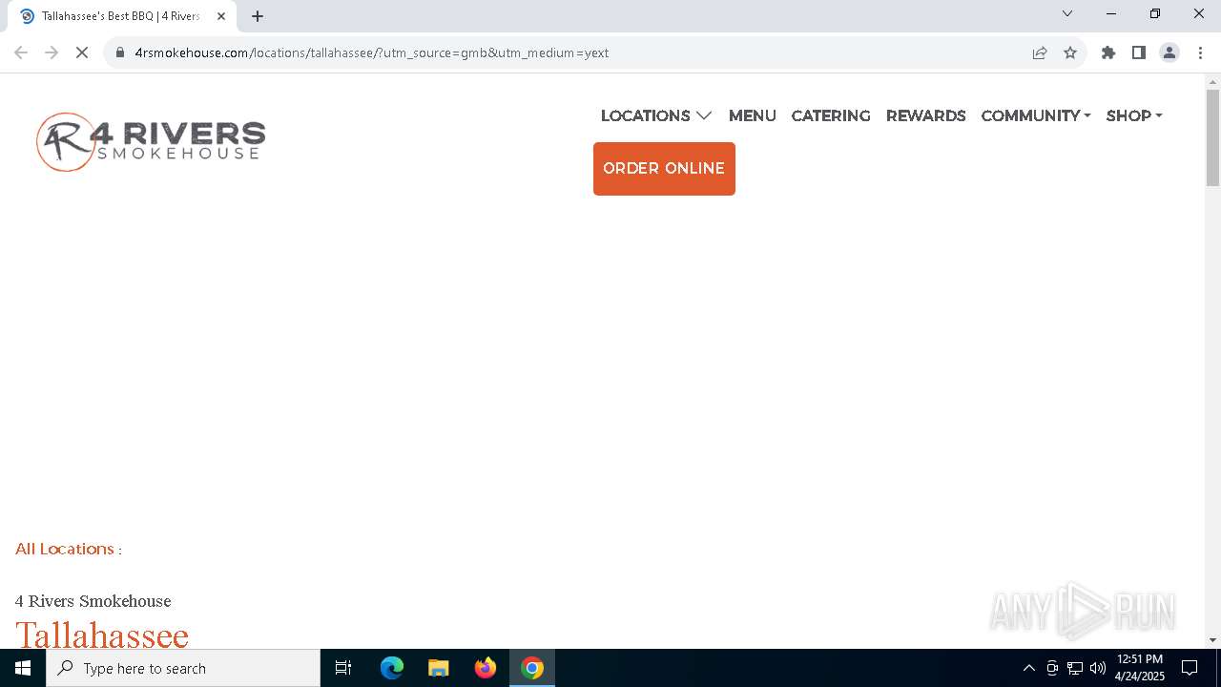Close the Tallahassee's Best BBQ tab
1221x687 pixels.
point(221,16)
